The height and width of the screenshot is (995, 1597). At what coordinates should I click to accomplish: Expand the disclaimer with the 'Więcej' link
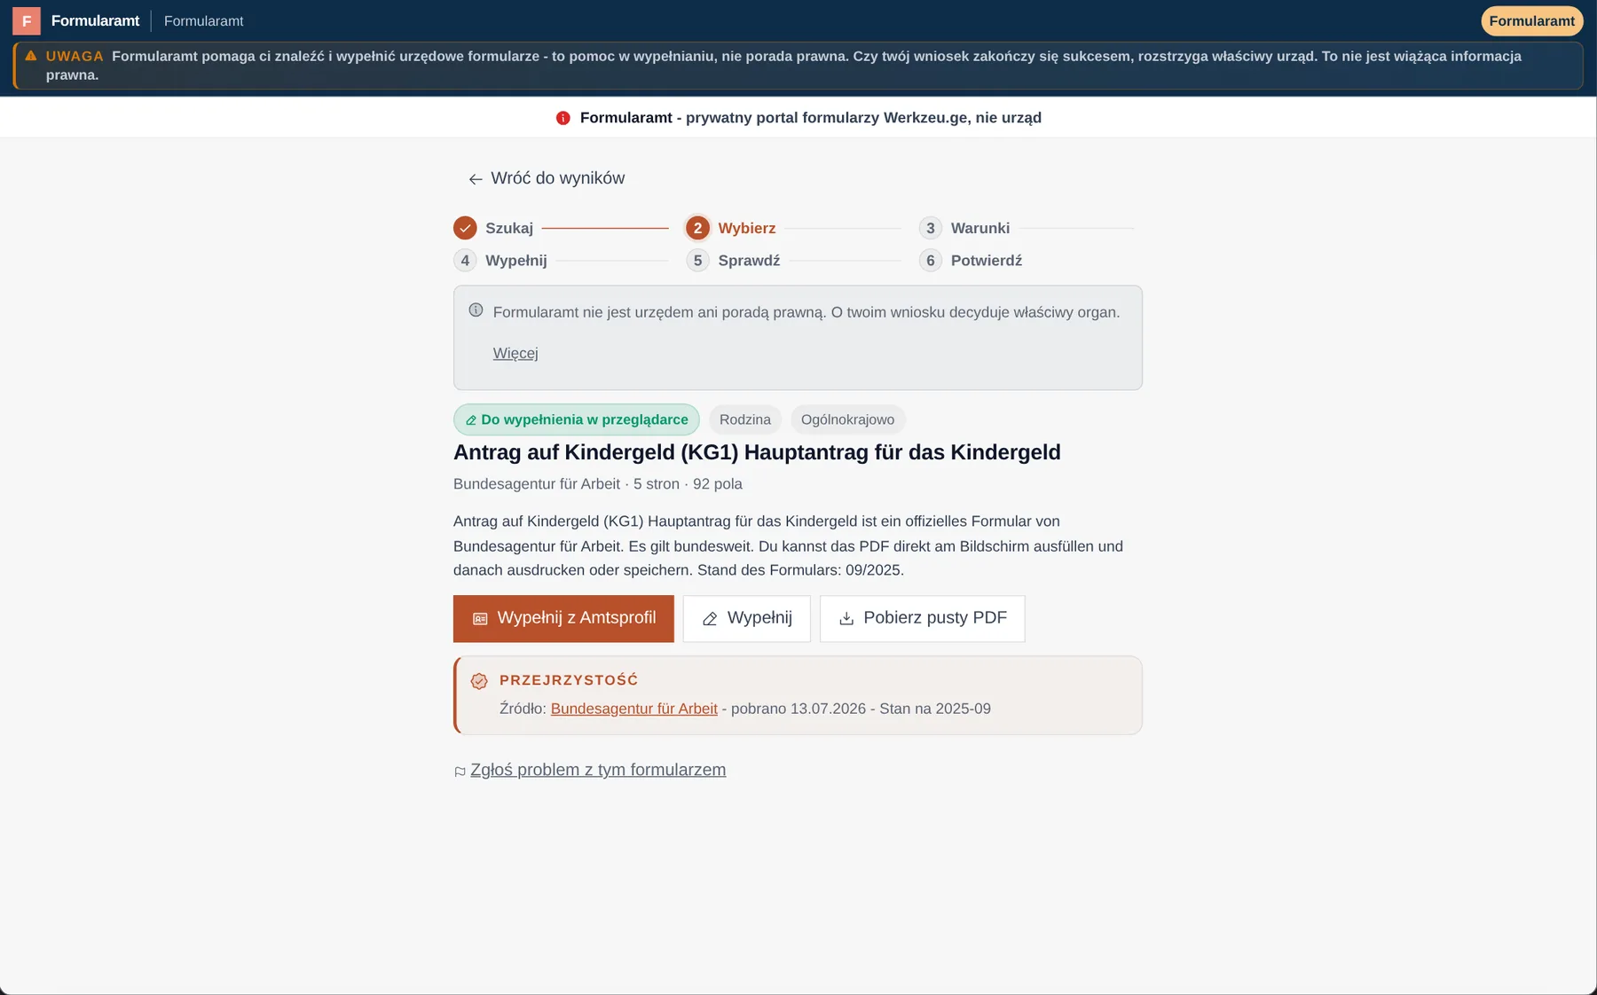[x=515, y=353]
